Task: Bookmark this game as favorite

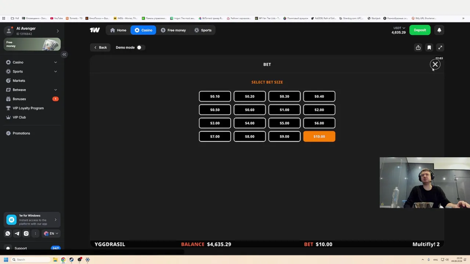Action: click(x=429, y=47)
